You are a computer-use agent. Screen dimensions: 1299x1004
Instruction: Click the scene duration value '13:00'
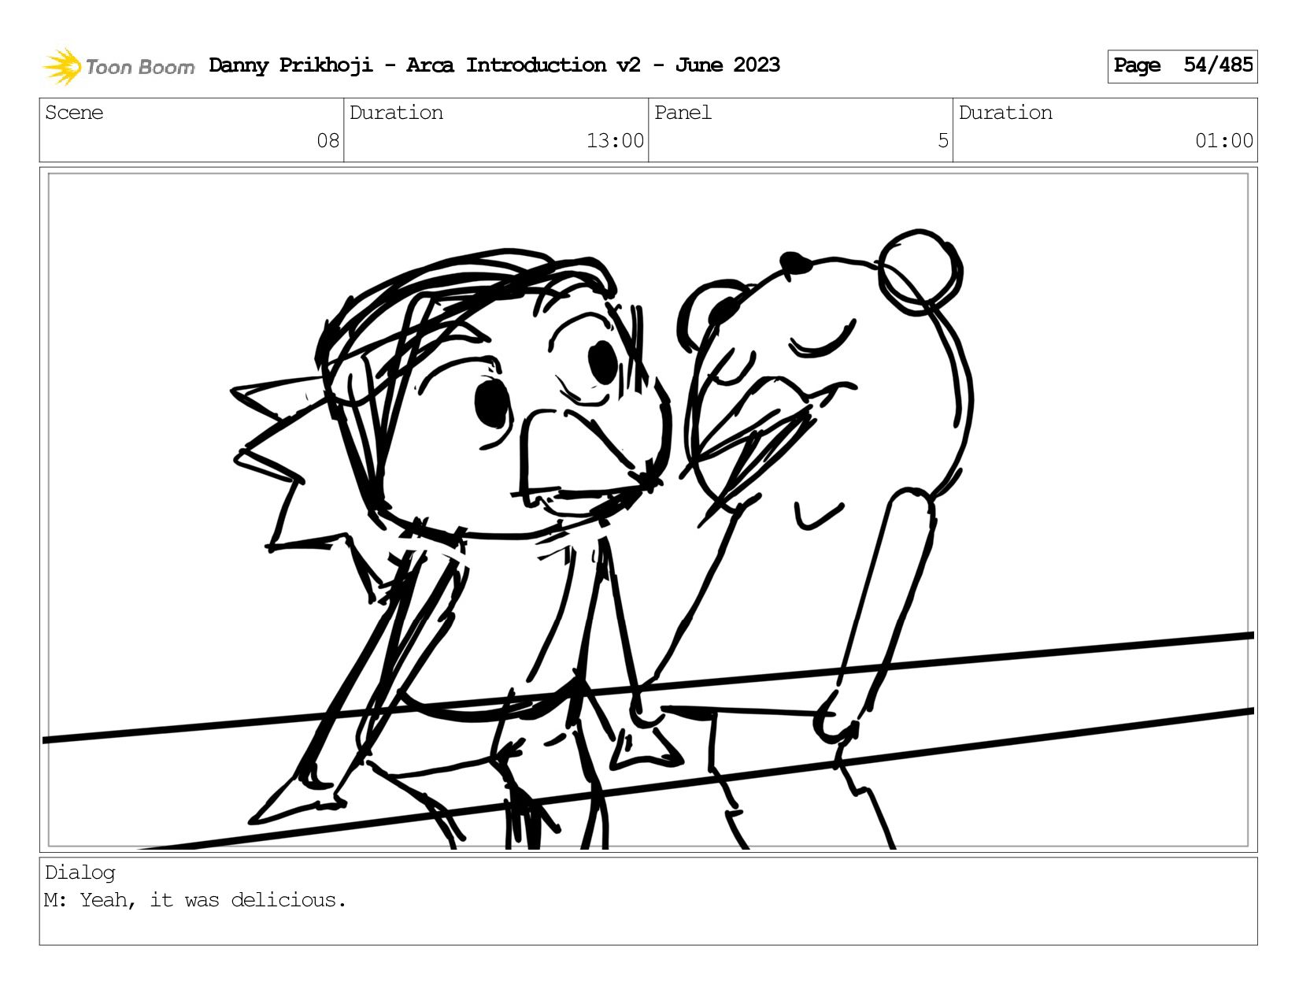pos(615,141)
